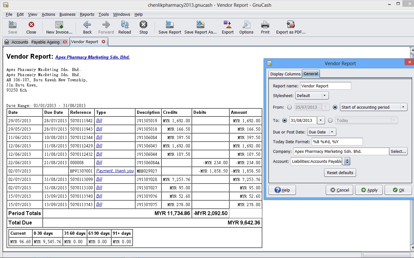This screenshot has width=414, height=258.
Task: Click the Forward toolbar icon
Action: [106, 27]
